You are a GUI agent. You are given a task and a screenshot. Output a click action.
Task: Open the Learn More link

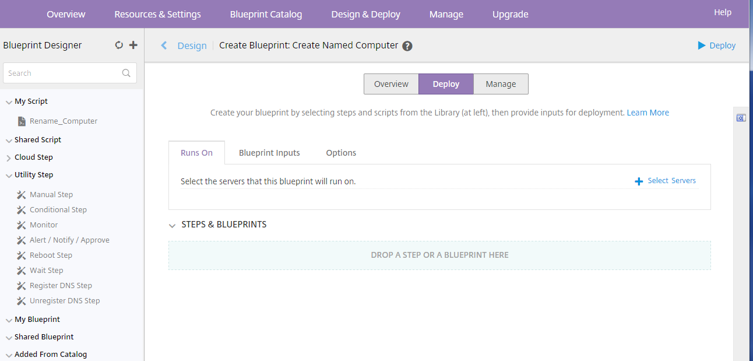point(648,113)
